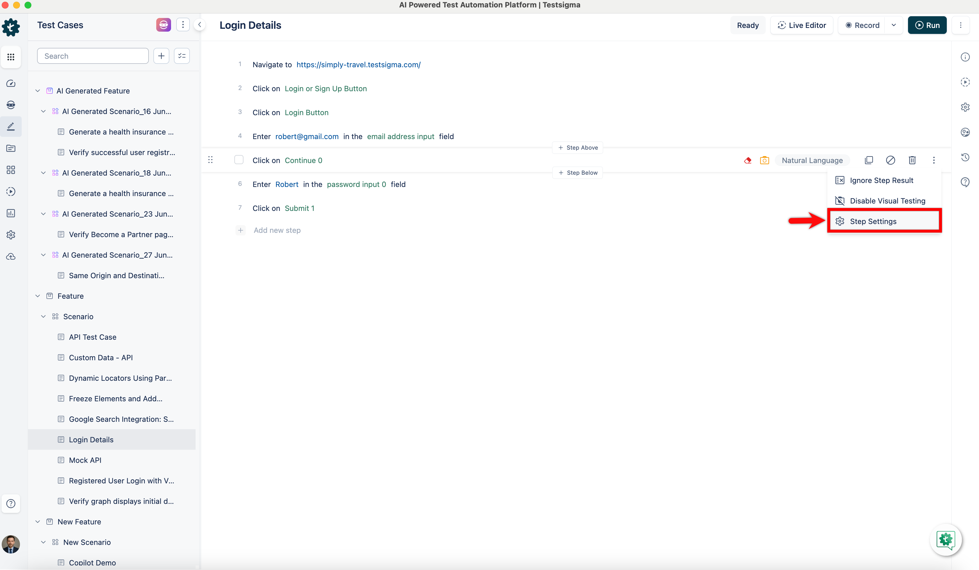The height and width of the screenshot is (570, 979).
Task: Open the Record dropdown arrow
Action: 893,25
